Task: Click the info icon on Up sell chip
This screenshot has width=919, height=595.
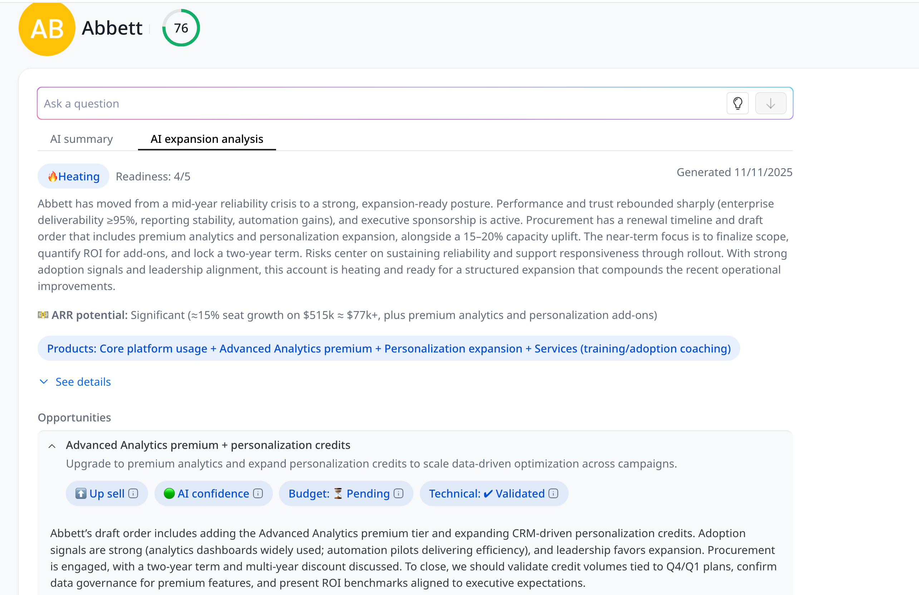Action: (133, 494)
